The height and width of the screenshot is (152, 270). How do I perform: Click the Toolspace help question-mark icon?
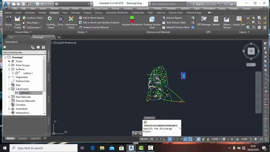[43, 47]
